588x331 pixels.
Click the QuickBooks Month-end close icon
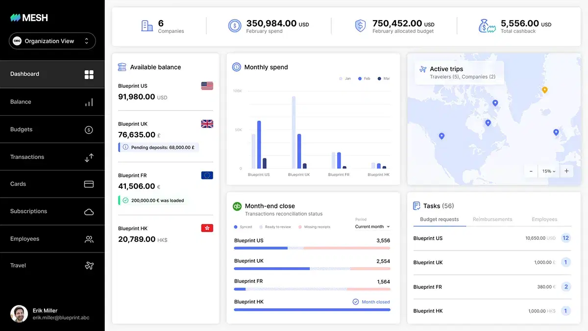coord(237,206)
